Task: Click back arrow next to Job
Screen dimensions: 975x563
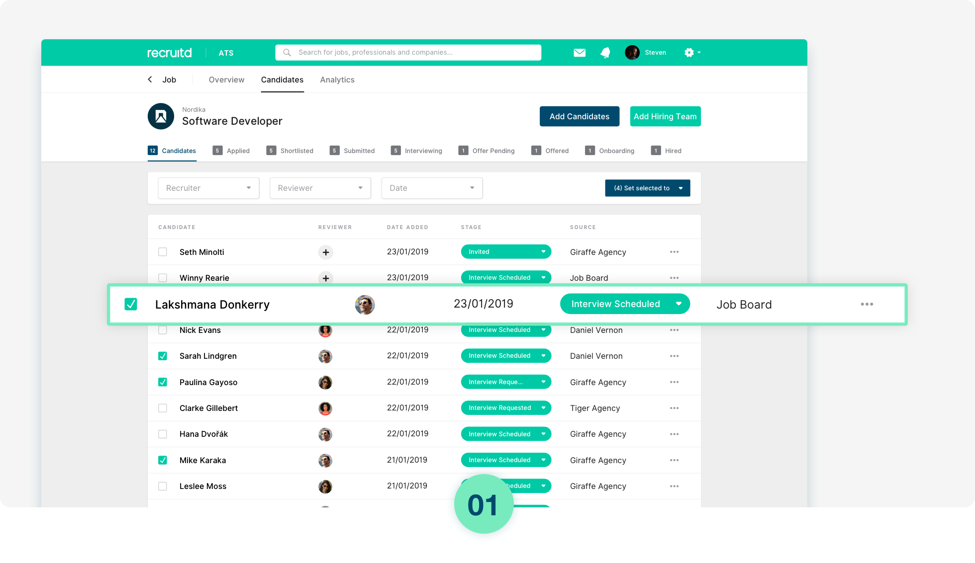Action: (x=150, y=80)
